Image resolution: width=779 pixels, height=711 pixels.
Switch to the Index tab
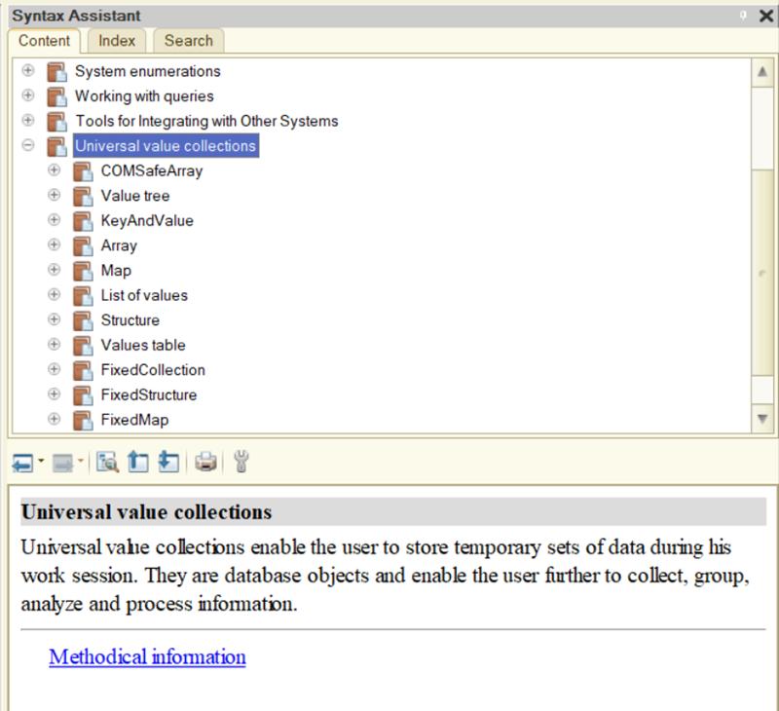[x=117, y=41]
